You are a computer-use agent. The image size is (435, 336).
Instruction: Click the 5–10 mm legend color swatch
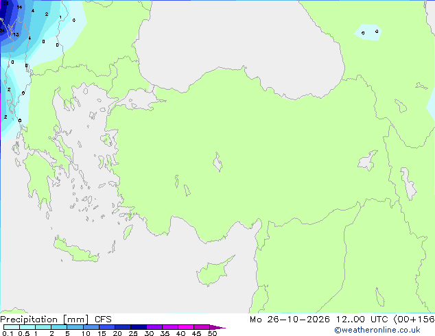[x=75, y=327]
